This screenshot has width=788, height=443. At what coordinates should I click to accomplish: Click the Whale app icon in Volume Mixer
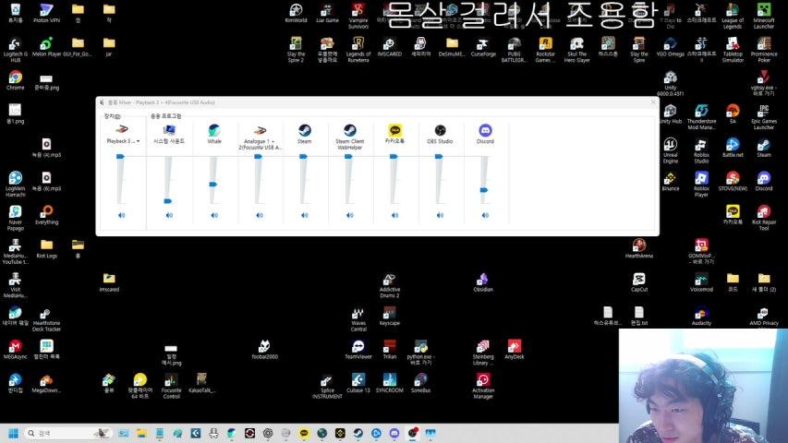pyautogui.click(x=214, y=130)
